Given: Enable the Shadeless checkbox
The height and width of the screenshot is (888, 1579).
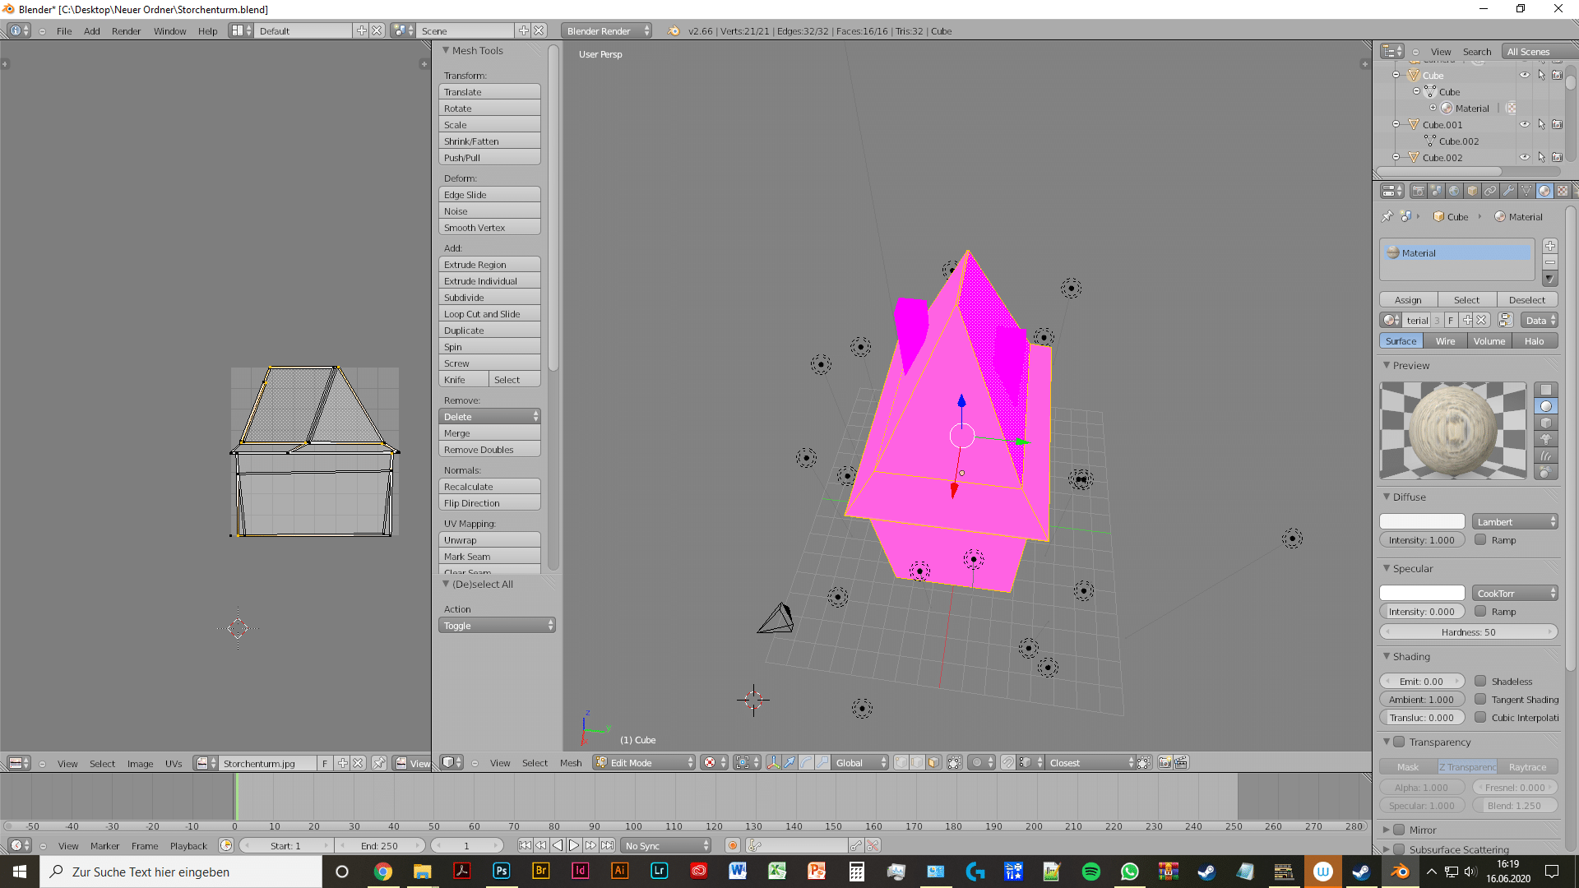Looking at the screenshot, I should pos(1480,681).
